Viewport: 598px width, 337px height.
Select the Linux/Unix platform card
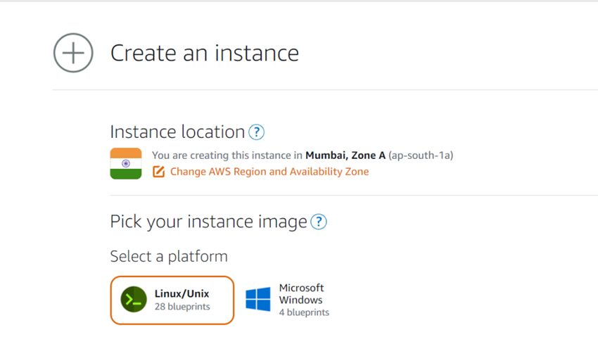tap(172, 300)
